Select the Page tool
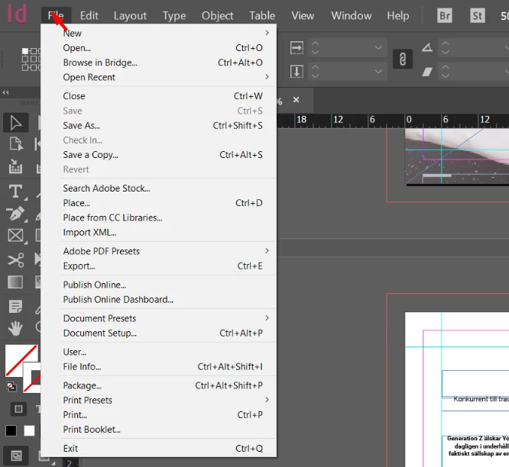The image size is (509, 467). [x=15, y=144]
